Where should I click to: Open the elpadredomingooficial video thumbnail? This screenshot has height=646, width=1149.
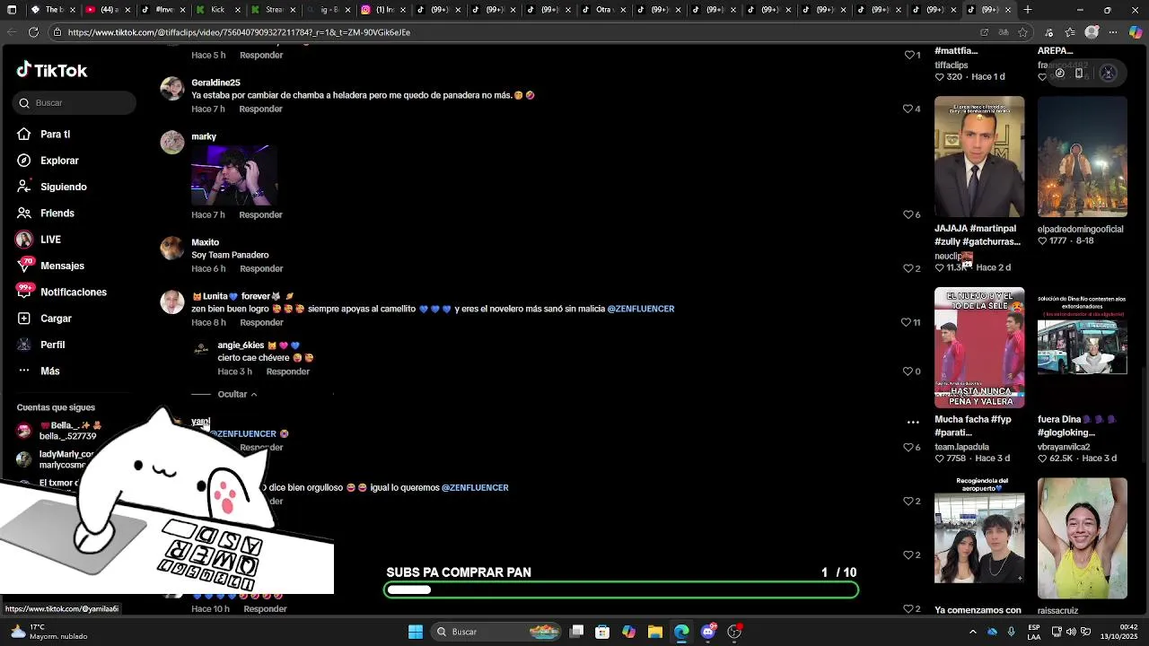pyautogui.click(x=1083, y=156)
